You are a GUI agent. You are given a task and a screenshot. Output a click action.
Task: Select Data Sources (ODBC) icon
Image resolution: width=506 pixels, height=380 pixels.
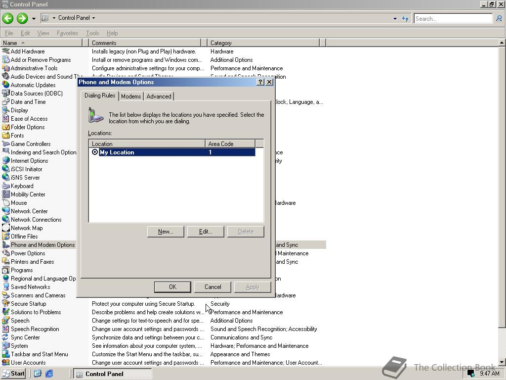6,93
